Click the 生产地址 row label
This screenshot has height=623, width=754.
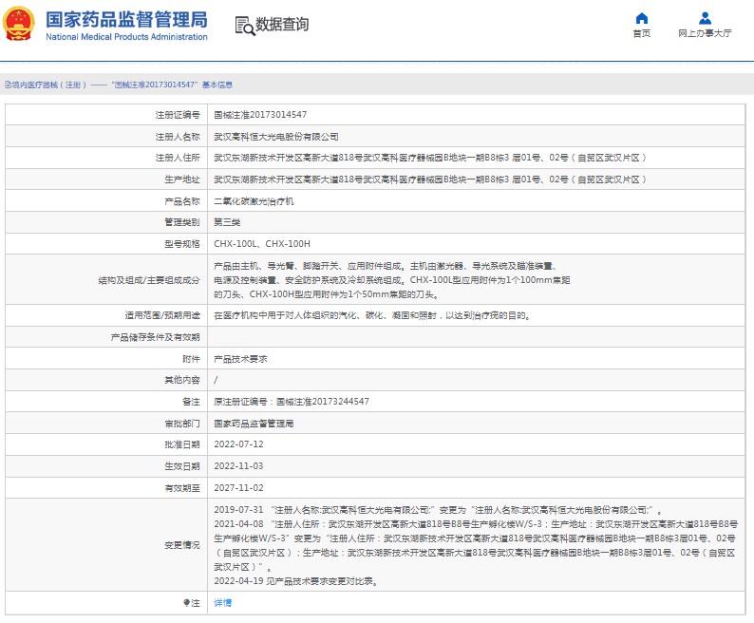(181, 179)
